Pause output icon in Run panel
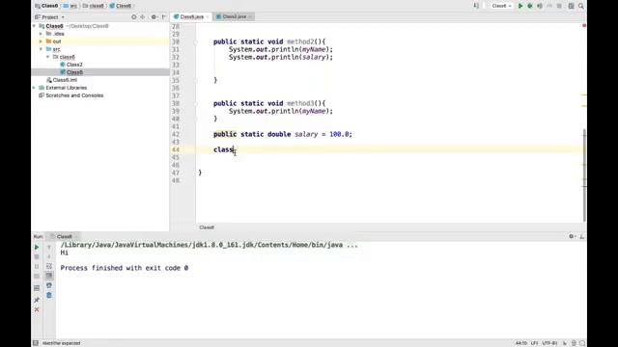The height and width of the screenshot is (347, 618). point(37,266)
